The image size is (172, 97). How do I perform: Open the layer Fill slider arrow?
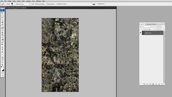160,29
